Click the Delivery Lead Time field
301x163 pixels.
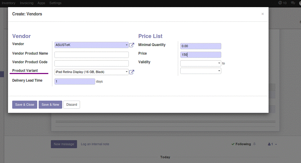tap(75, 82)
